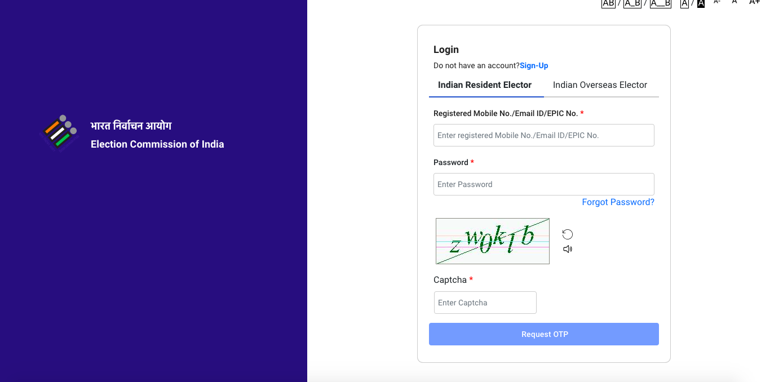Switch to Indian Resident Elector tab
Image resolution: width=761 pixels, height=382 pixels.
pyautogui.click(x=485, y=85)
